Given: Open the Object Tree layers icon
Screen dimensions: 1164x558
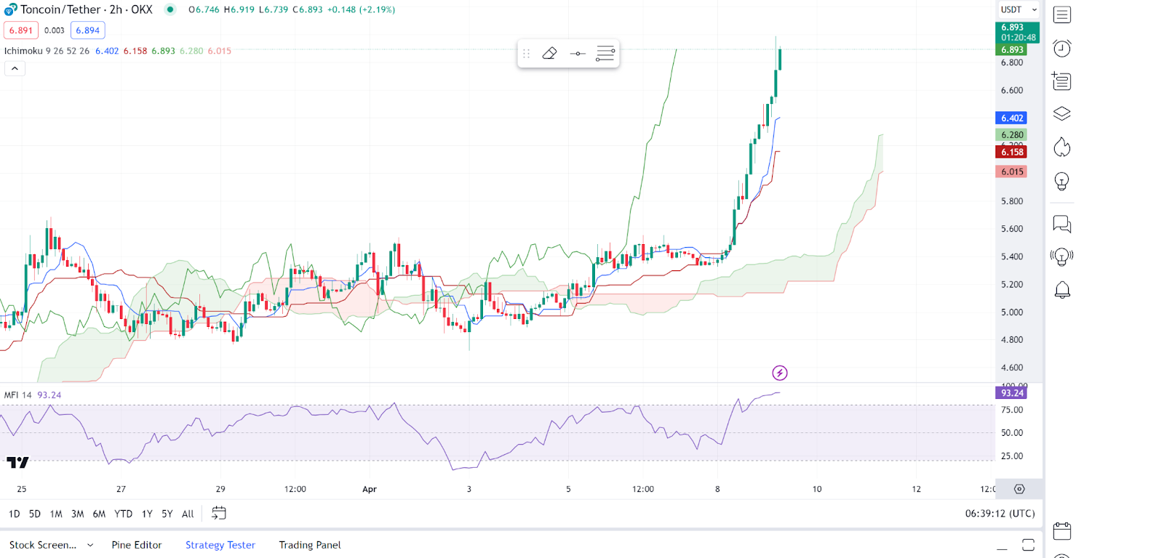Looking at the screenshot, I should click(x=1062, y=114).
